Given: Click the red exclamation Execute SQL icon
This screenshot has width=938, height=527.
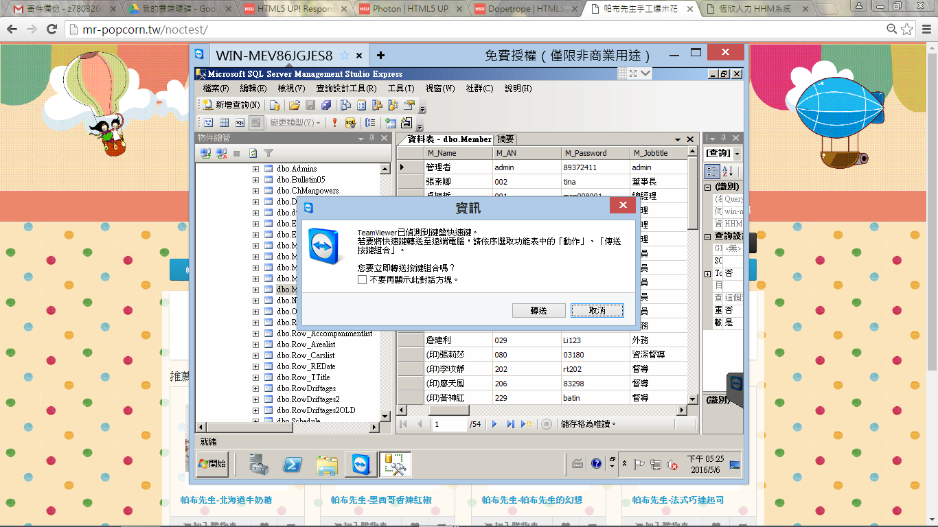Looking at the screenshot, I should [x=334, y=123].
